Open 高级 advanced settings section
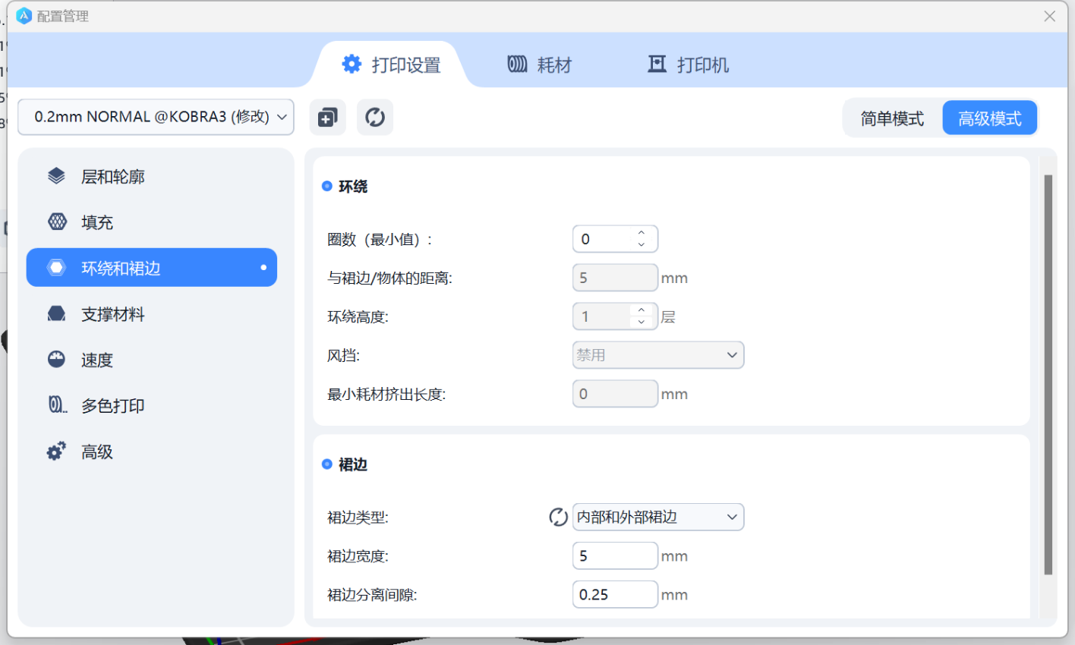 pos(96,452)
